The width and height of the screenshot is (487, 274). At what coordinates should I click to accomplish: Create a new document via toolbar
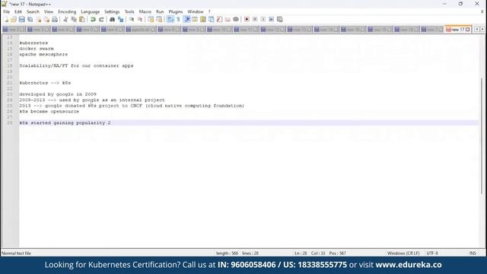6,19
